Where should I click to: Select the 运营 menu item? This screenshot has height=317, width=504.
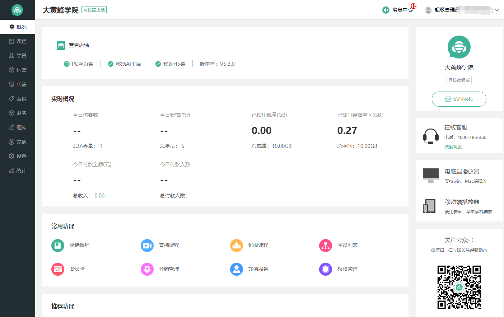point(18,70)
